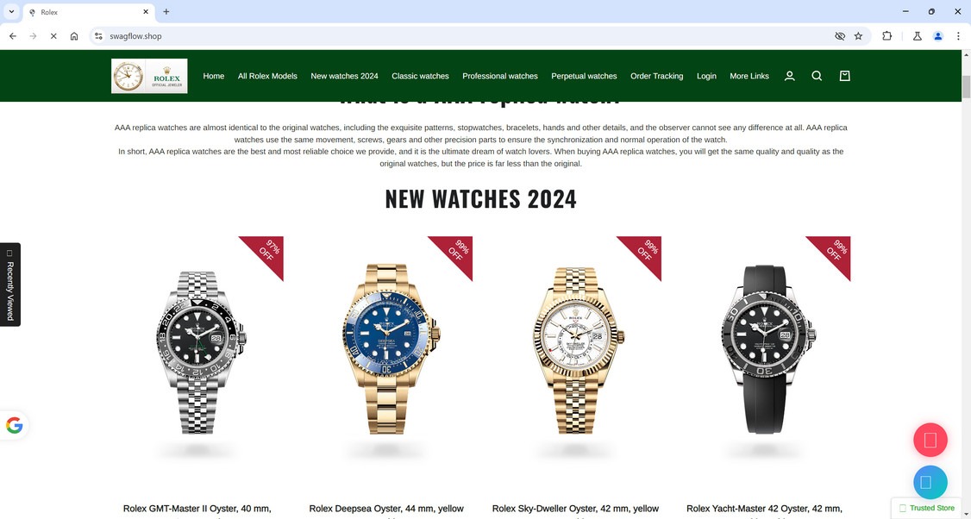Click the eye-slash tracking icon in address bar
The width and height of the screenshot is (971, 519).
click(840, 36)
